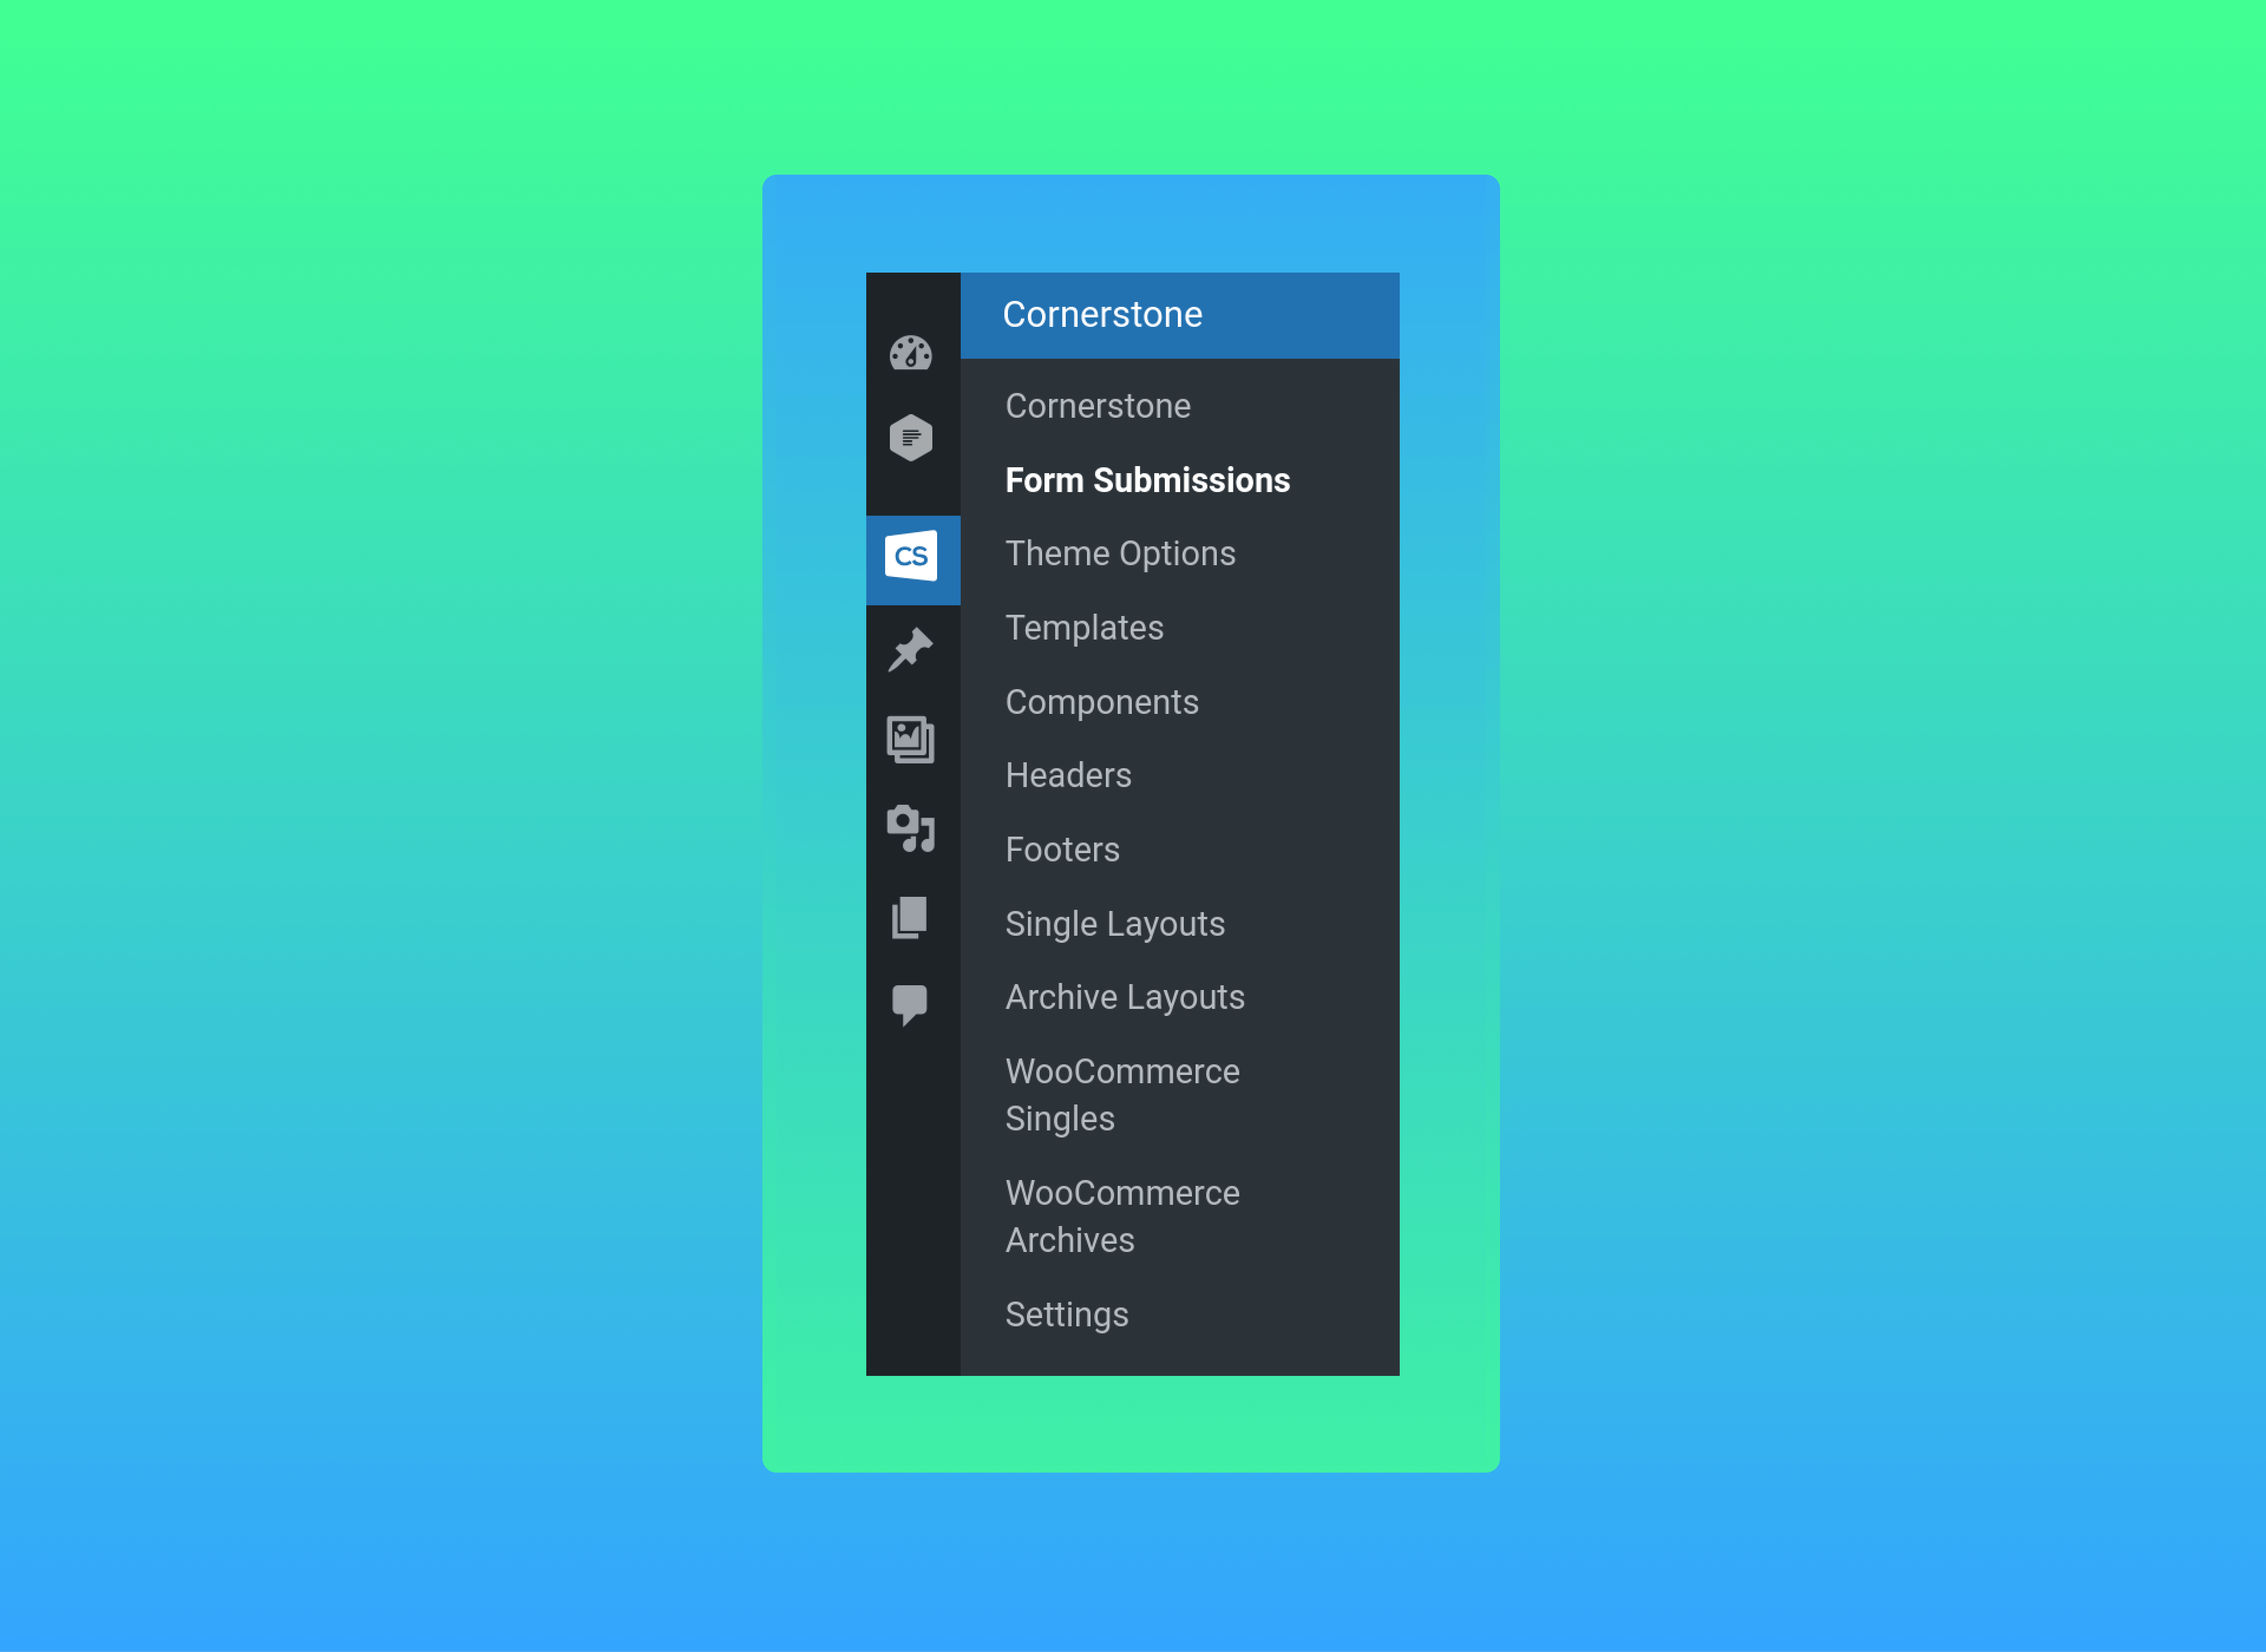The width and height of the screenshot is (2266, 1652).
Task: Click the highlighted Cornerstone header
Action: pos(1102,314)
